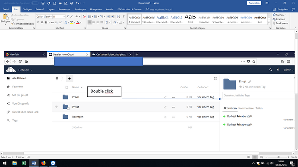This screenshot has width=298, height=167.
Task: Open the Firefox library icon
Action: pos(282,62)
